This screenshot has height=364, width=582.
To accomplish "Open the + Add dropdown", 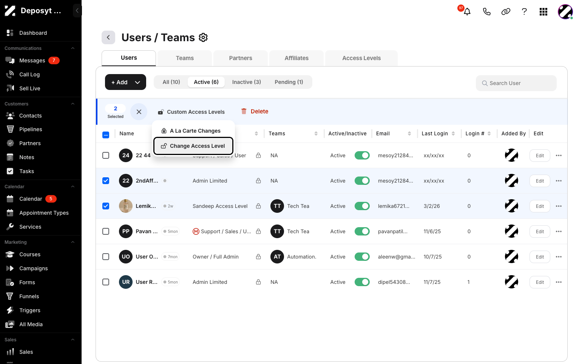I will 125,82.
